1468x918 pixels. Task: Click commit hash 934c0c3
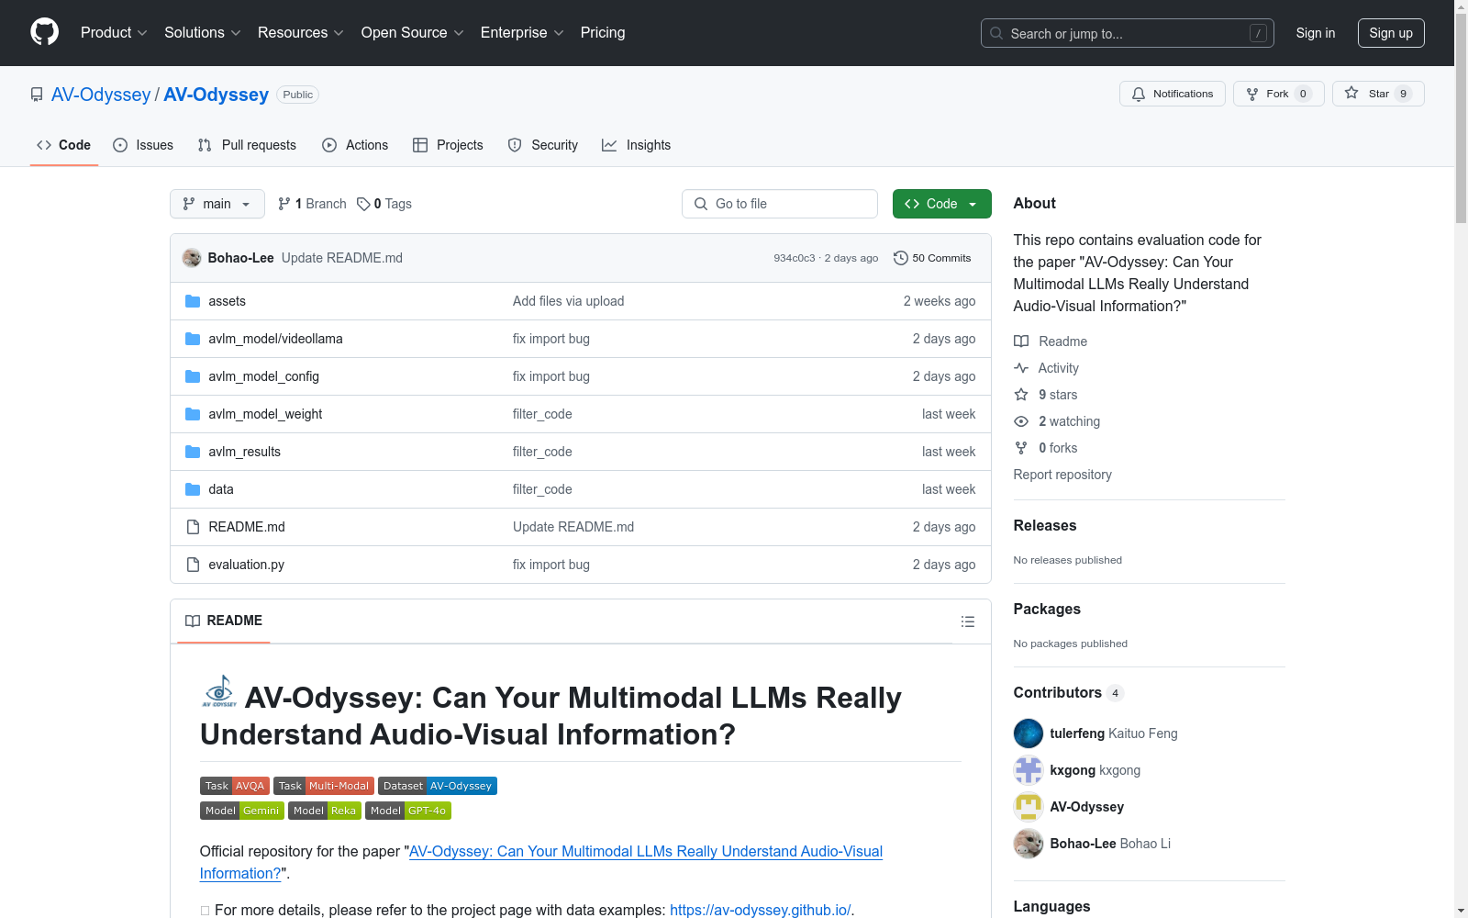coord(795,258)
